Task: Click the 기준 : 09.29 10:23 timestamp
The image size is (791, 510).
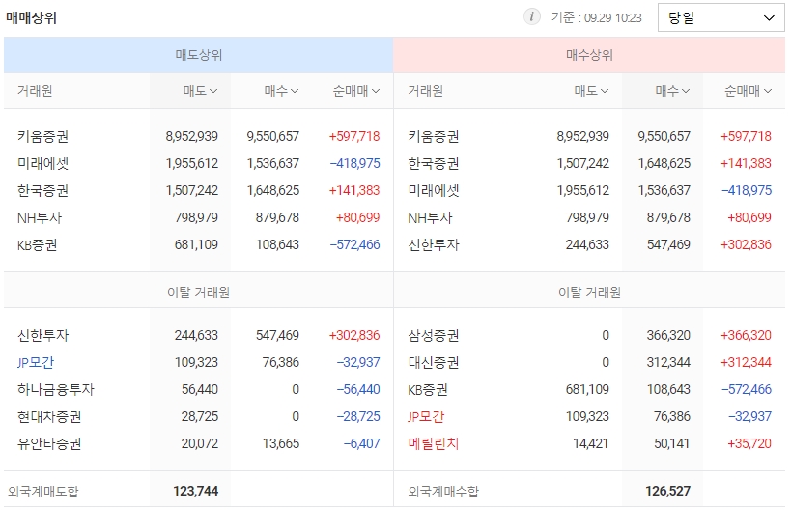Action: (x=596, y=17)
